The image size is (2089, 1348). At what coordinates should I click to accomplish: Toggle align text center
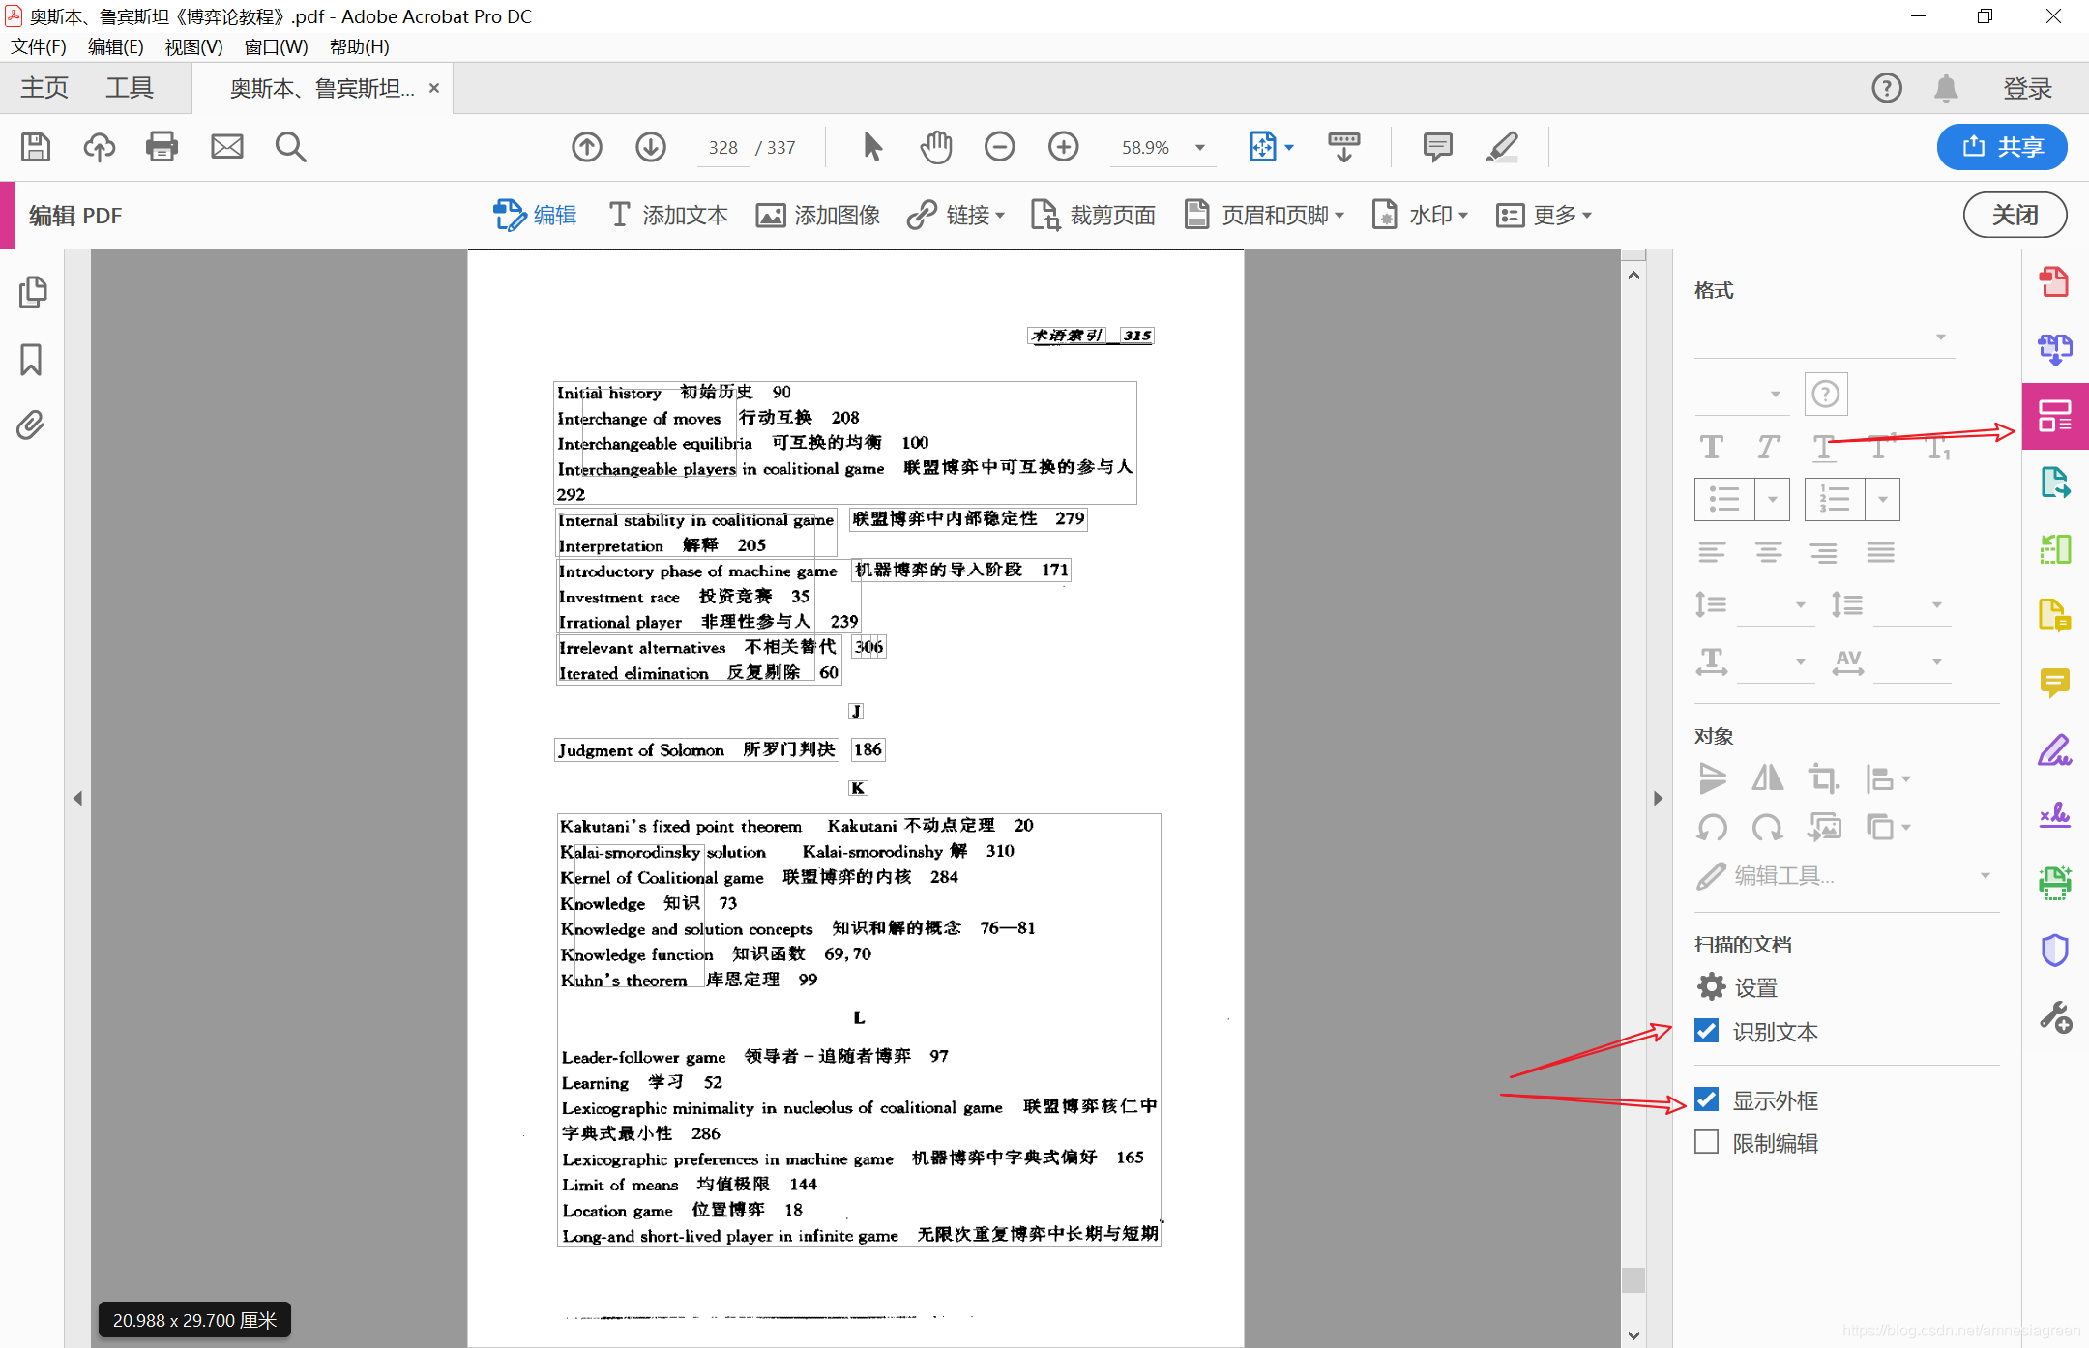[1769, 552]
